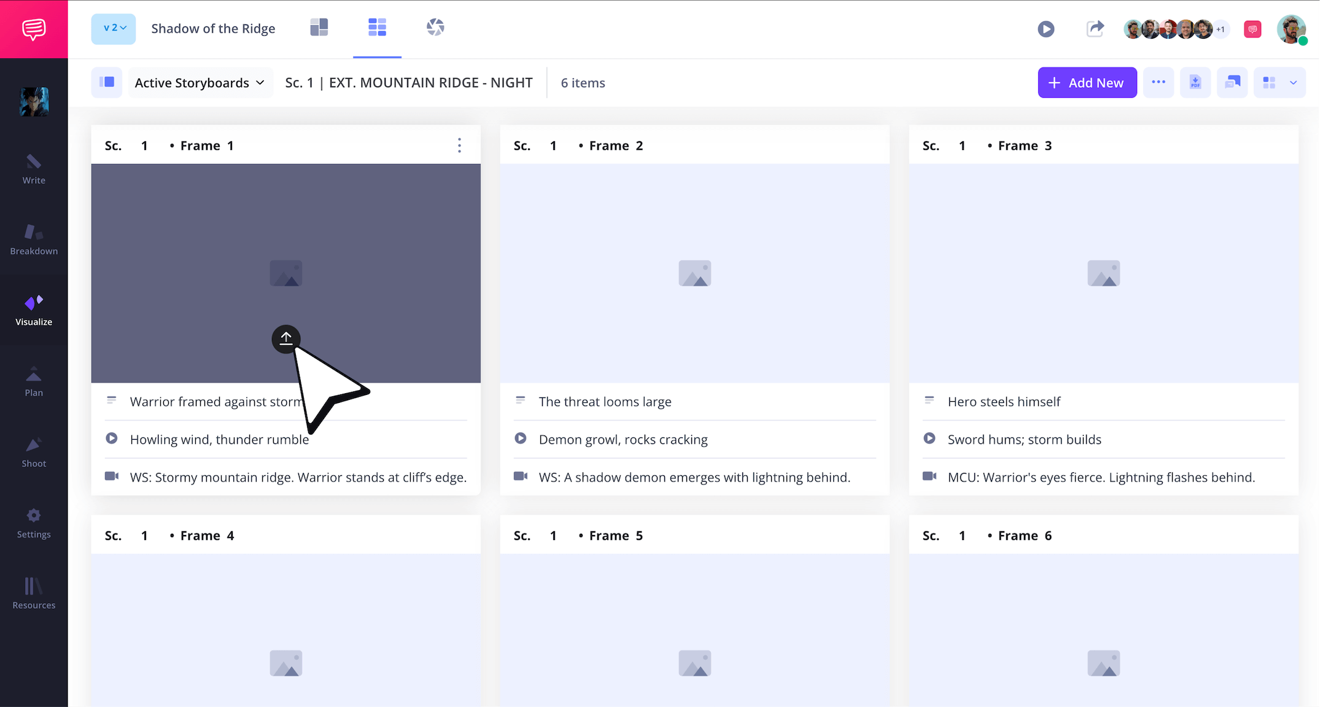Open the more options ellipsis menu
Screen dimensions: 1320x707
[x=1159, y=82]
